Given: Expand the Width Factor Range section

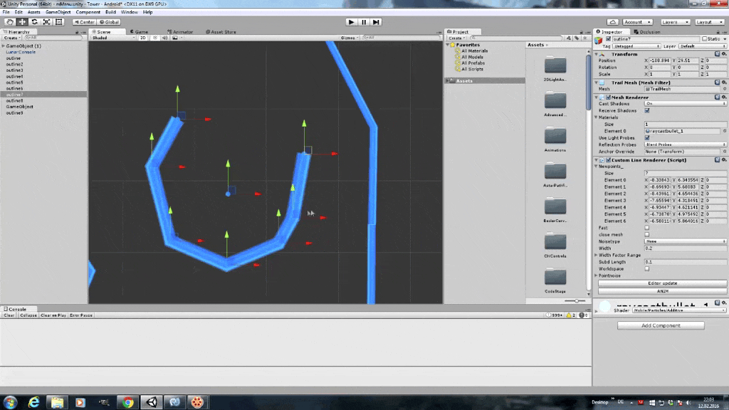Looking at the screenshot, I should (x=596, y=255).
